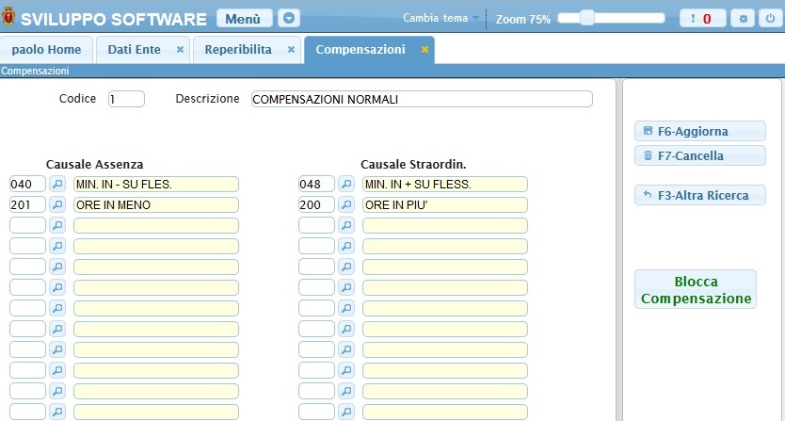The image size is (785, 421).
Task: Open the Cambia tema dropdown
Action: click(441, 18)
